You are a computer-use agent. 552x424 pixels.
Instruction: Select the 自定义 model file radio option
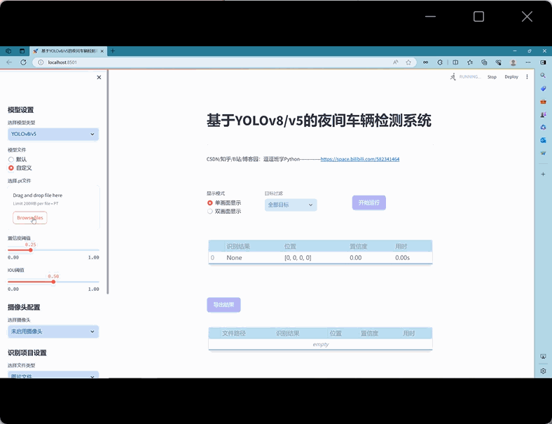pos(11,168)
